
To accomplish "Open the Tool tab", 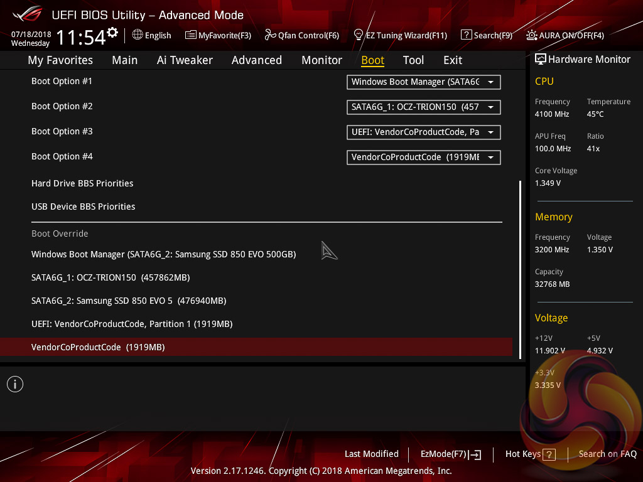I will pos(413,60).
